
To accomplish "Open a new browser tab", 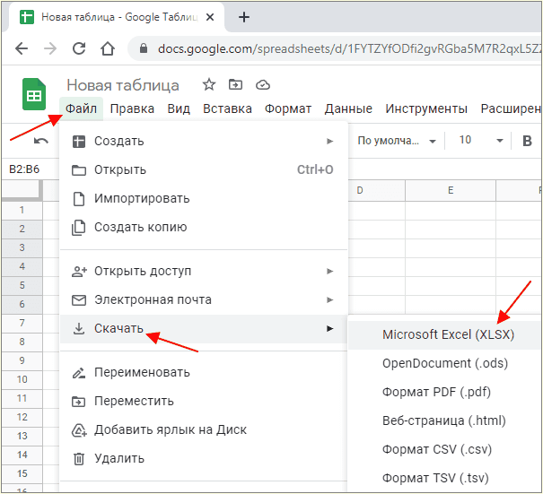I will point(244,17).
